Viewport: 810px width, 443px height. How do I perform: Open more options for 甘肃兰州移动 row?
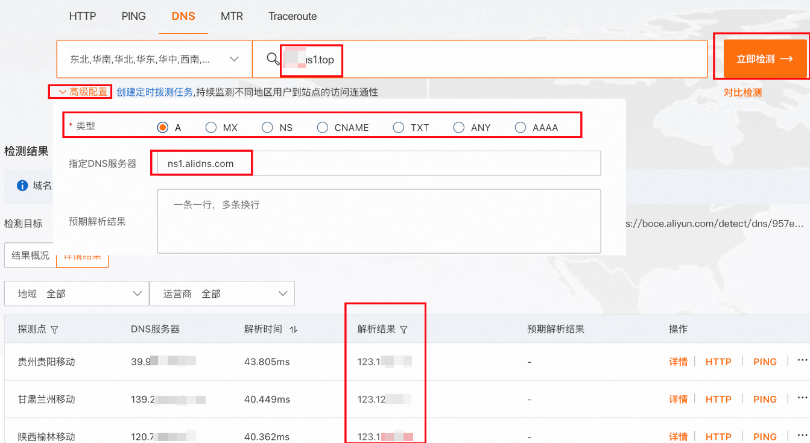point(802,398)
